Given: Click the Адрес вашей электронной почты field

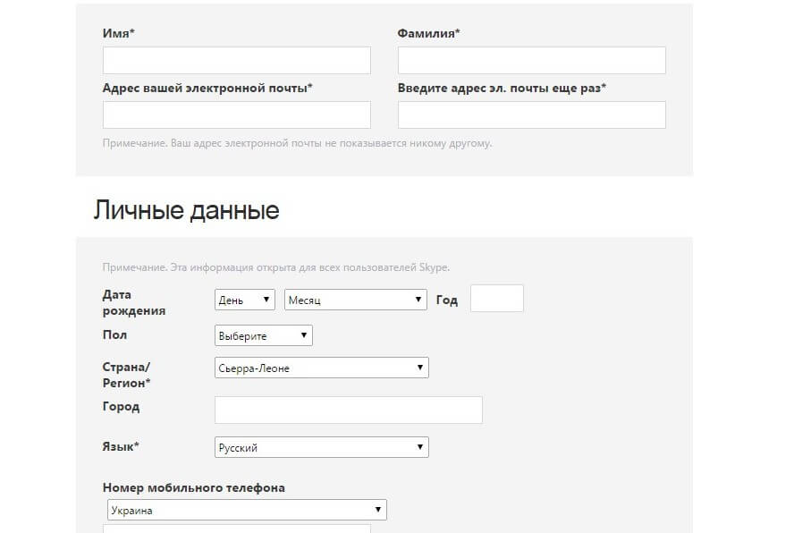Looking at the screenshot, I should (x=236, y=114).
